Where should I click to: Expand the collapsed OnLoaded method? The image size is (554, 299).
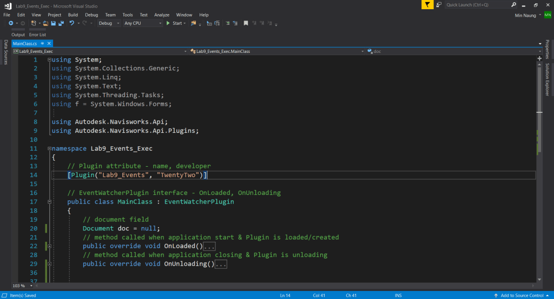pos(50,246)
